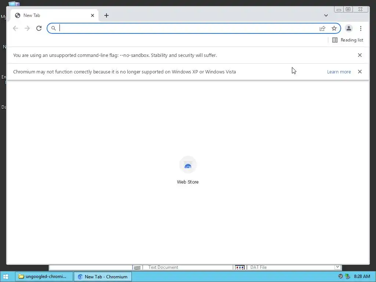Viewport: 376px width, 282px height.
Task: Open the Reading list panel
Action: coord(348,40)
